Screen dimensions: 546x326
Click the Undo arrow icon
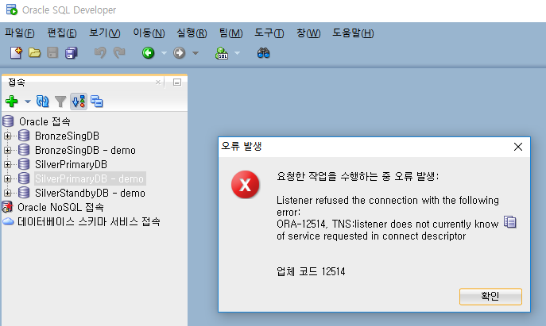(100, 53)
